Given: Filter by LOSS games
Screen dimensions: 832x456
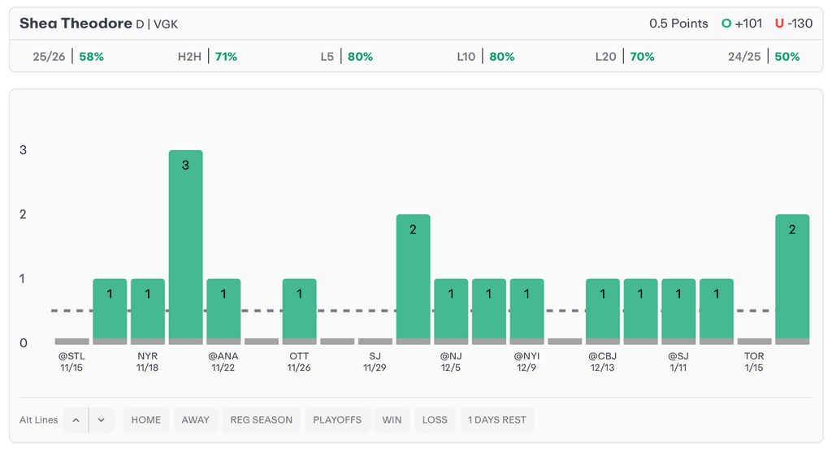Looking at the screenshot, I should click(x=435, y=419).
